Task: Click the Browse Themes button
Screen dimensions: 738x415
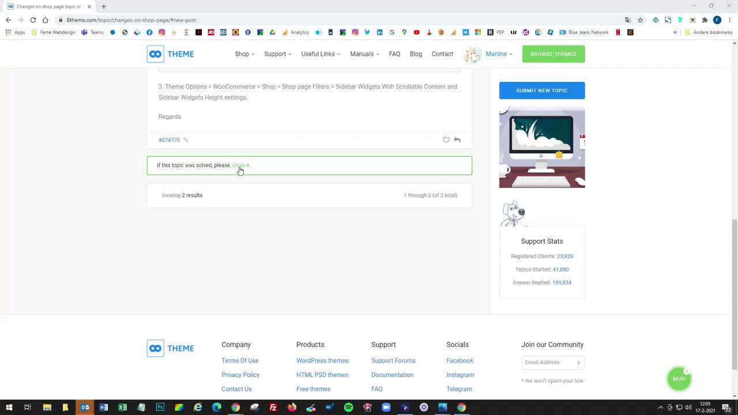Action: coord(553,54)
